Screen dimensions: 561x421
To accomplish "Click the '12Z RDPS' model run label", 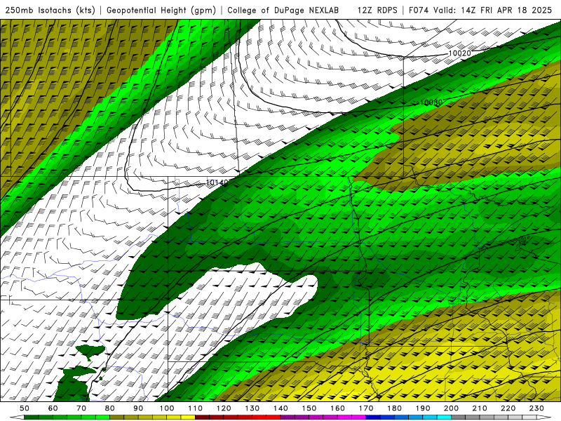I will pyautogui.click(x=377, y=11).
